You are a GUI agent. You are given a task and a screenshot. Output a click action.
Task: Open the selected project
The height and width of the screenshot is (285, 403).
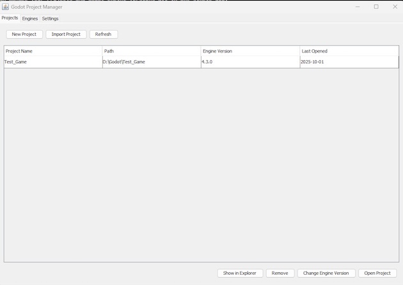point(377,273)
